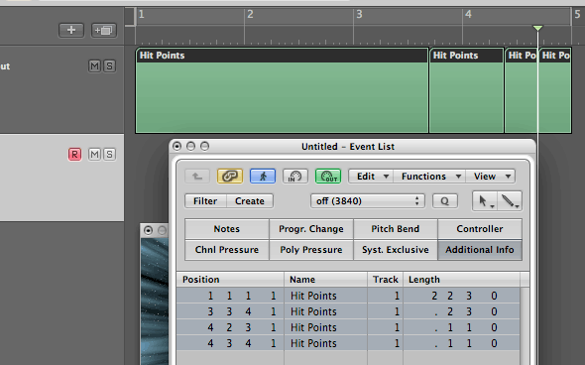The height and width of the screenshot is (365, 585).
Task: Click bar 4 in the ruler
Action: (x=468, y=14)
